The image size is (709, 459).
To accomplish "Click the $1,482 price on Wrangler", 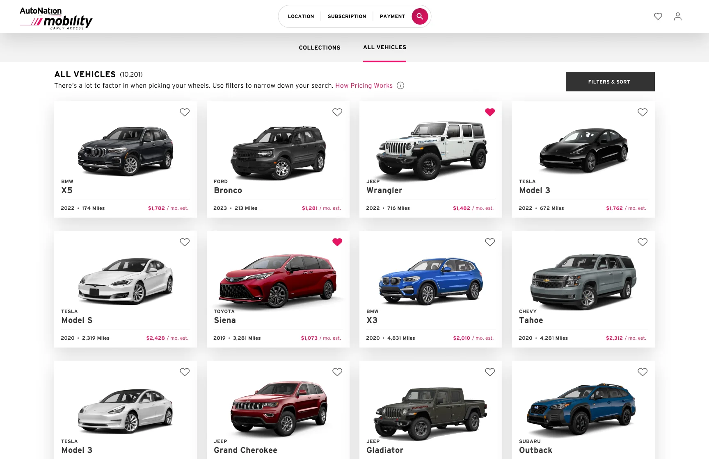I will [462, 208].
